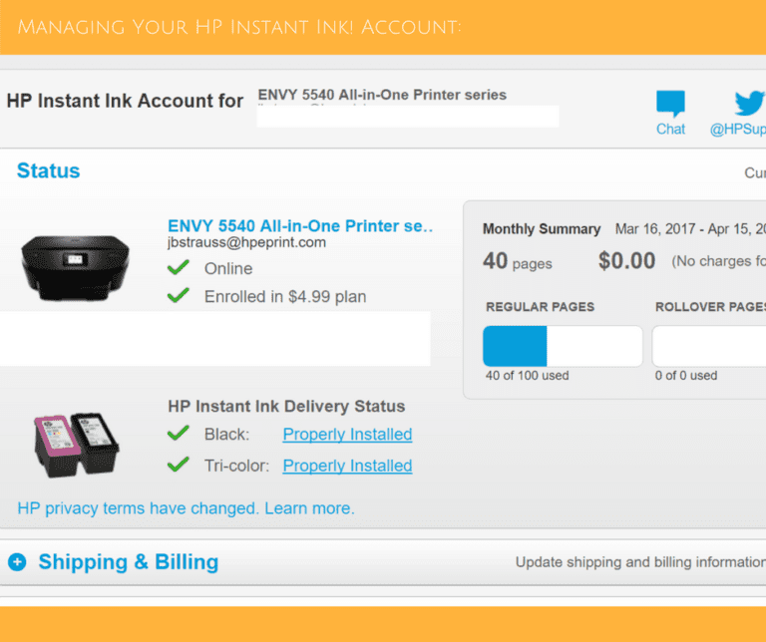Open Tri-color Properly Installed link
The height and width of the screenshot is (642, 766).
347,466
